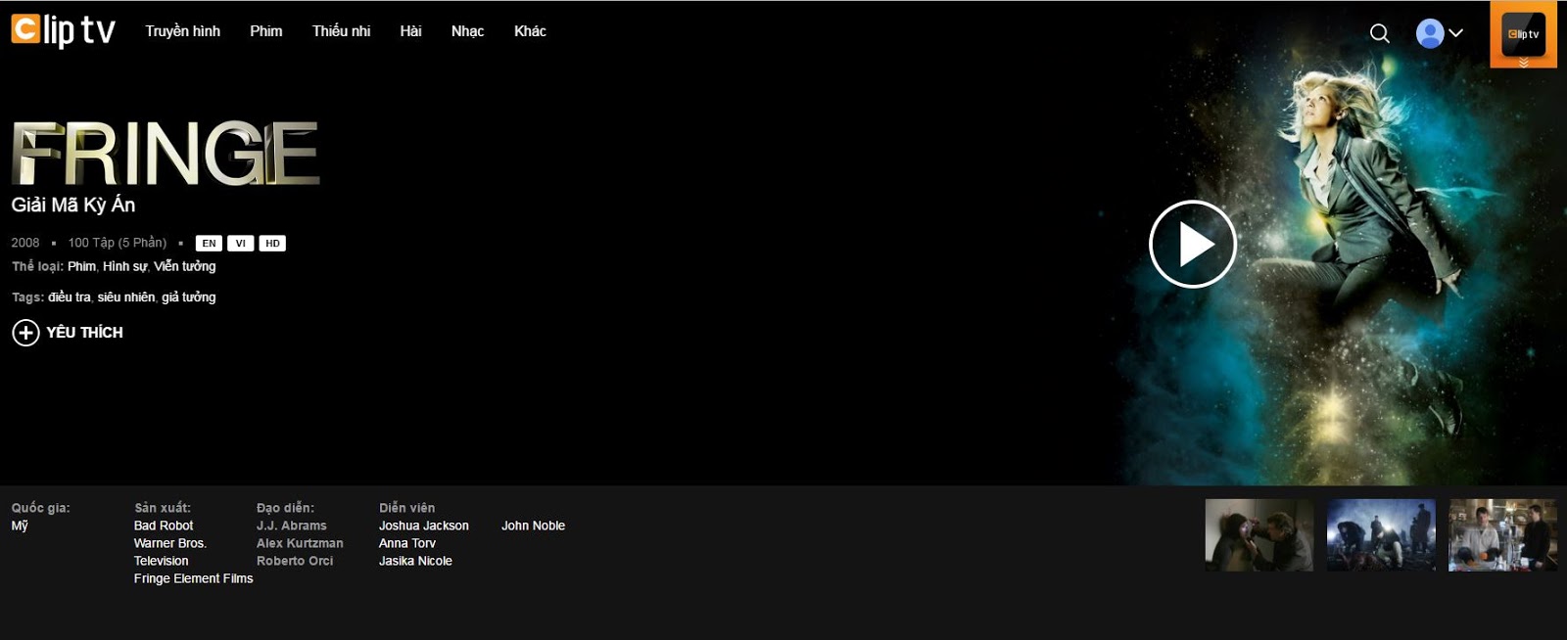Open third thumbnail of lab scene
The height and width of the screenshot is (640, 1567).
pyautogui.click(x=1502, y=535)
